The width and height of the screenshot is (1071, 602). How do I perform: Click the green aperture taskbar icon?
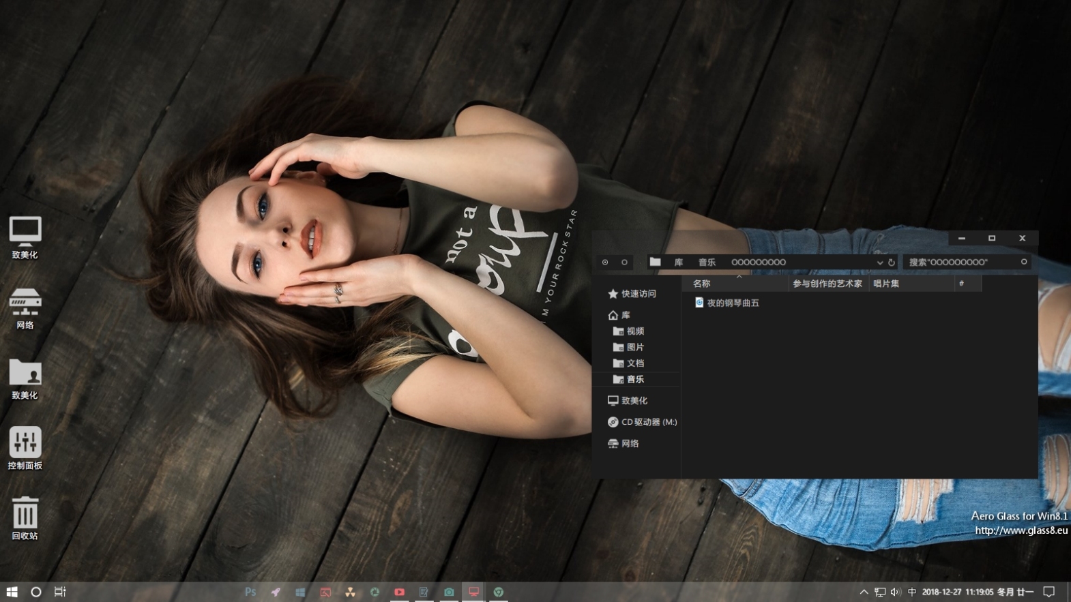pos(375,592)
